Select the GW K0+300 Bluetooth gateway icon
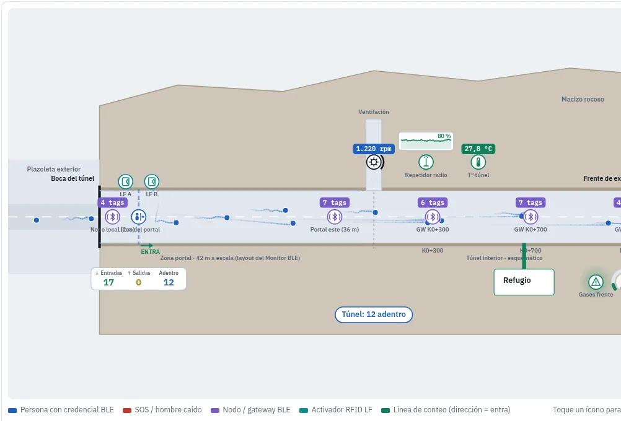This screenshot has width=621, height=421. 433,217
